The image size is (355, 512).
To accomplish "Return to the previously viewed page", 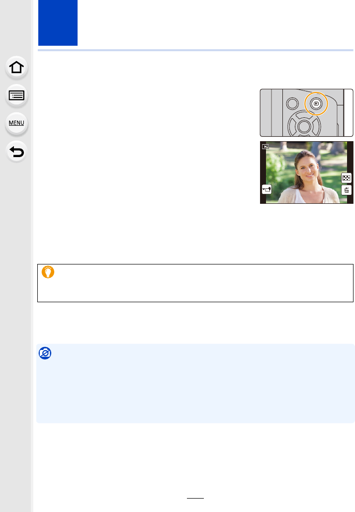I will pos(16,151).
